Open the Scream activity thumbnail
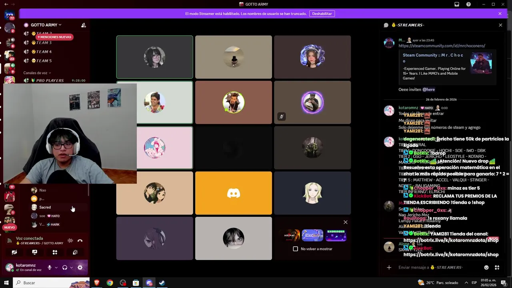 coord(290,235)
